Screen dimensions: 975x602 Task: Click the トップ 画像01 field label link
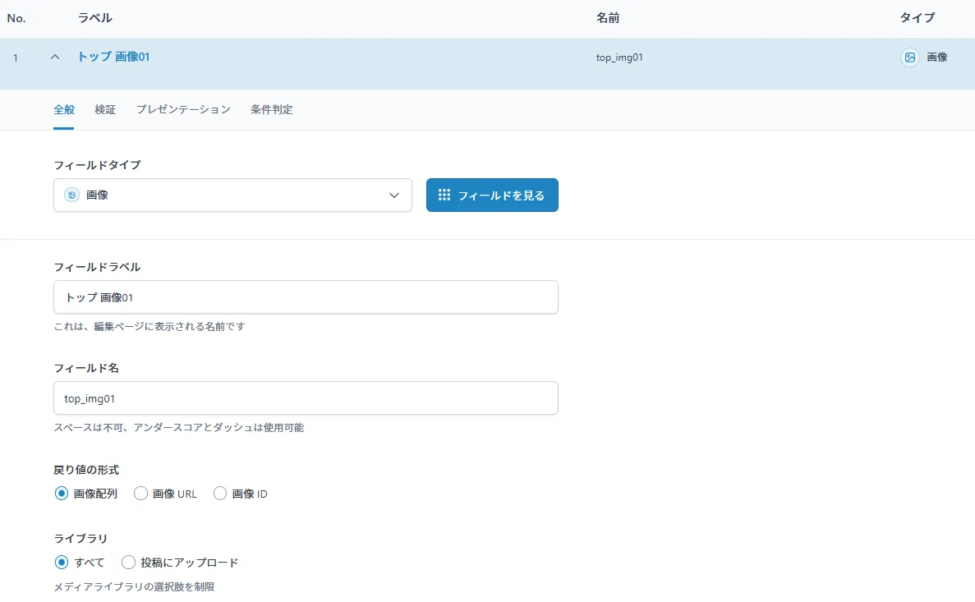coord(113,57)
